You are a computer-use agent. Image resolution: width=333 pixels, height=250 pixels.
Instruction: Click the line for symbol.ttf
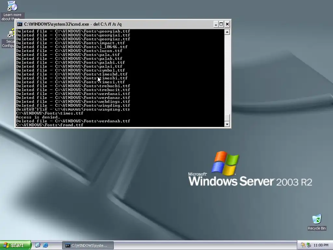pos(71,70)
